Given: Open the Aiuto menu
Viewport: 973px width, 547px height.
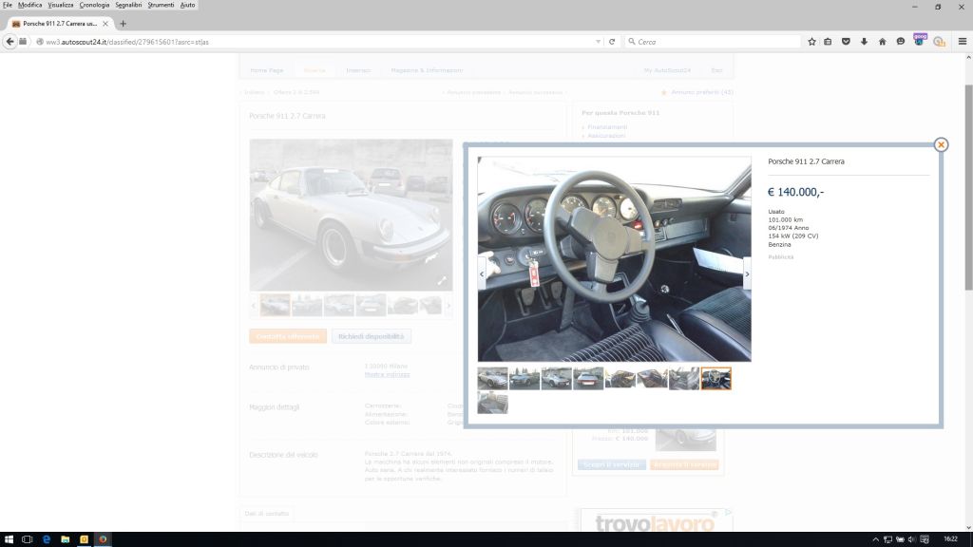Looking at the screenshot, I should 187,5.
